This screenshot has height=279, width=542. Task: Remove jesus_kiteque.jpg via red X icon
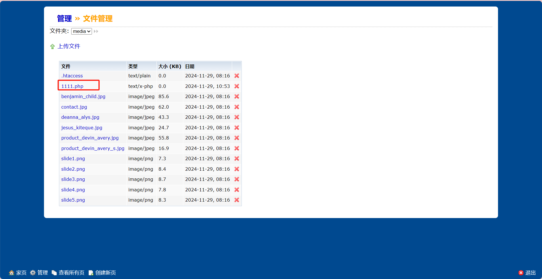point(237,128)
